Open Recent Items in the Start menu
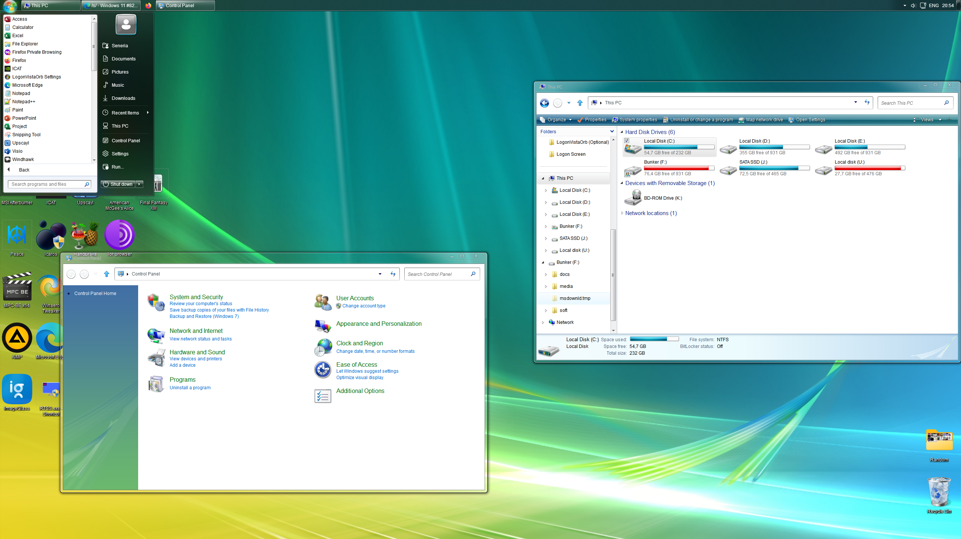The width and height of the screenshot is (961, 539). 125,113
